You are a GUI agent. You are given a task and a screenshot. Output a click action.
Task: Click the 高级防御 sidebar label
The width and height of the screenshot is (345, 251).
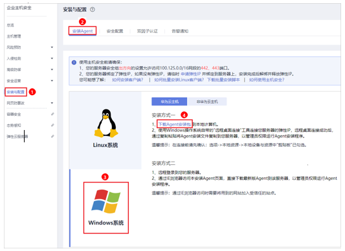point(14,69)
